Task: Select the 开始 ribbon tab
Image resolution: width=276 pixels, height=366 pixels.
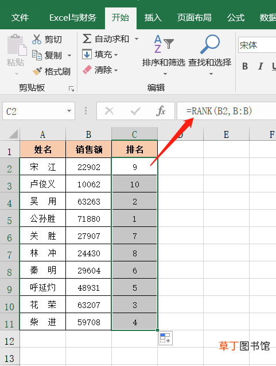Action: tap(120, 17)
